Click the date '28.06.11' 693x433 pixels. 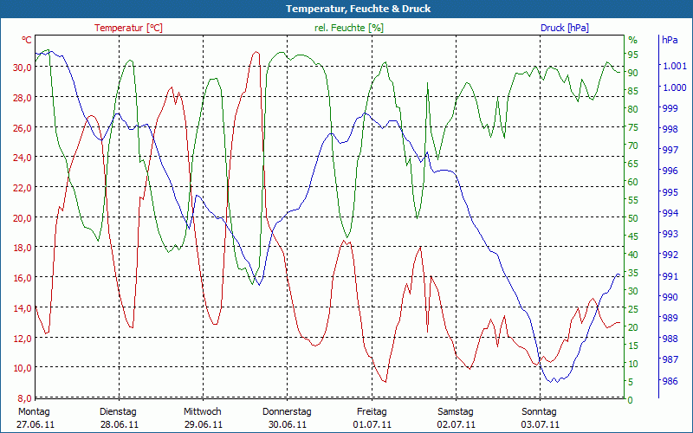click(120, 424)
